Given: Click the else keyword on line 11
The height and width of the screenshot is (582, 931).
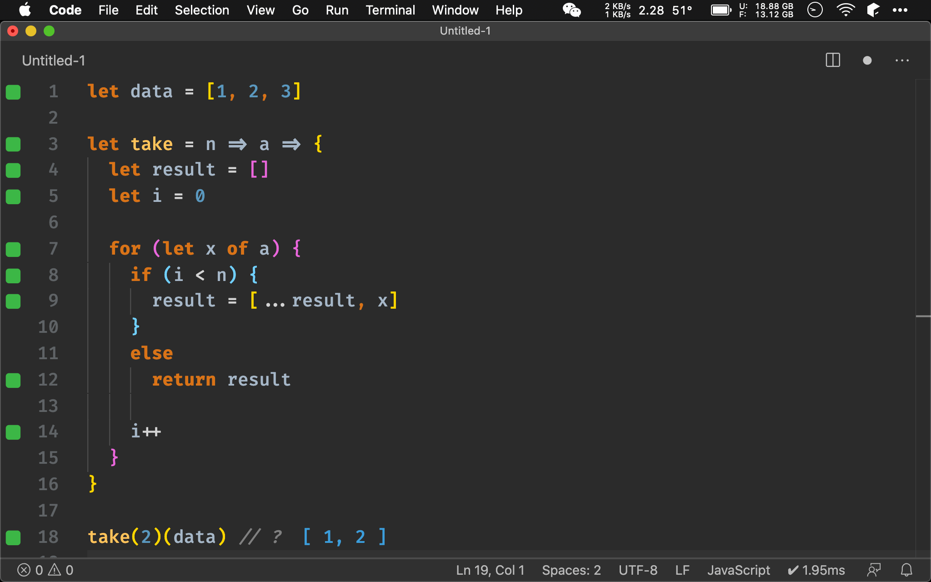Looking at the screenshot, I should [x=152, y=353].
